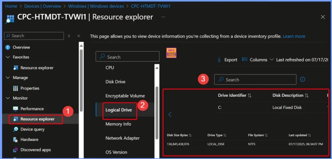Open CPC-HTMDT-TVWI1 breadcrumb link
This screenshot has height=159, width=332.
coord(150,6)
